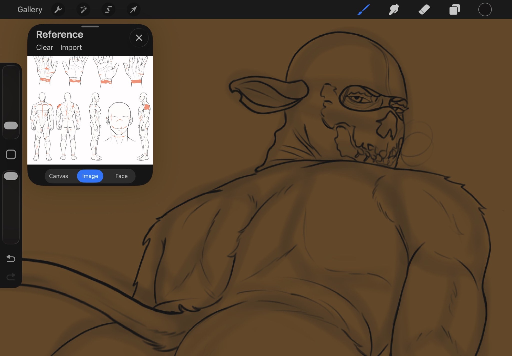This screenshot has height=356, width=512.
Task: Return to the Gallery
Action: tap(30, 10)
